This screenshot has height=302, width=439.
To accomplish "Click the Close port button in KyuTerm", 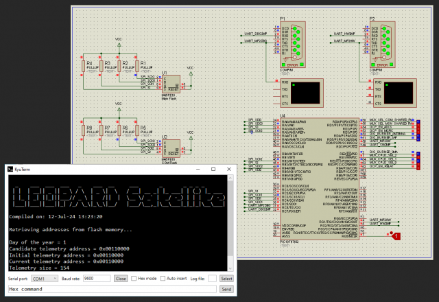I will tap(121, 279).
